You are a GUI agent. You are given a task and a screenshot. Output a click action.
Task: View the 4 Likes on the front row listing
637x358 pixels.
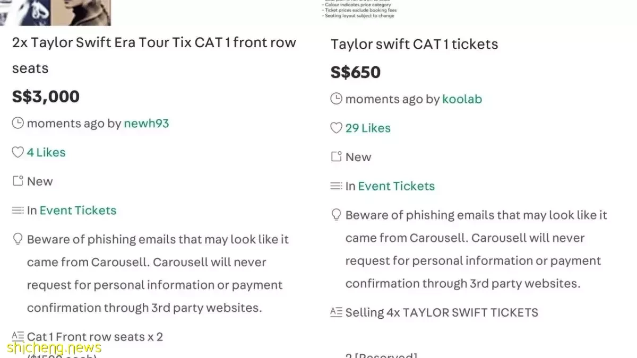pos(46,152)
